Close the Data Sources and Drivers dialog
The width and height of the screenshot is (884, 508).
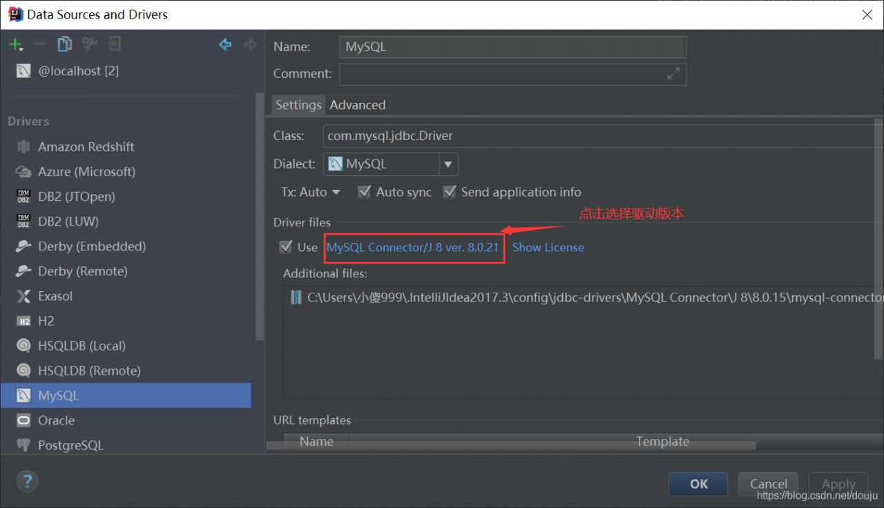coord(867,14)
